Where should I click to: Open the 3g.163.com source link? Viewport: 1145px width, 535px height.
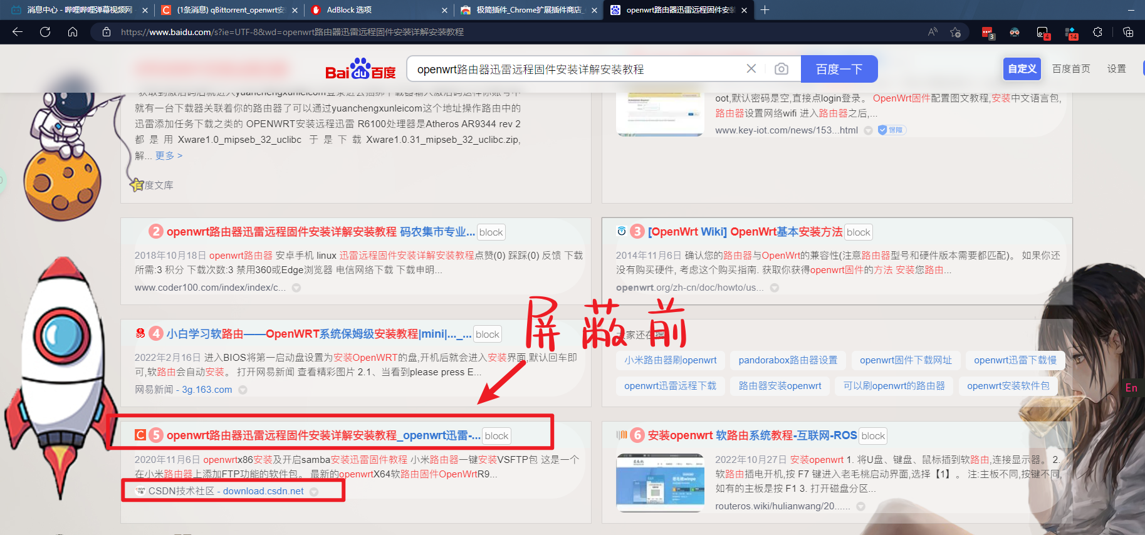point(207,390)
